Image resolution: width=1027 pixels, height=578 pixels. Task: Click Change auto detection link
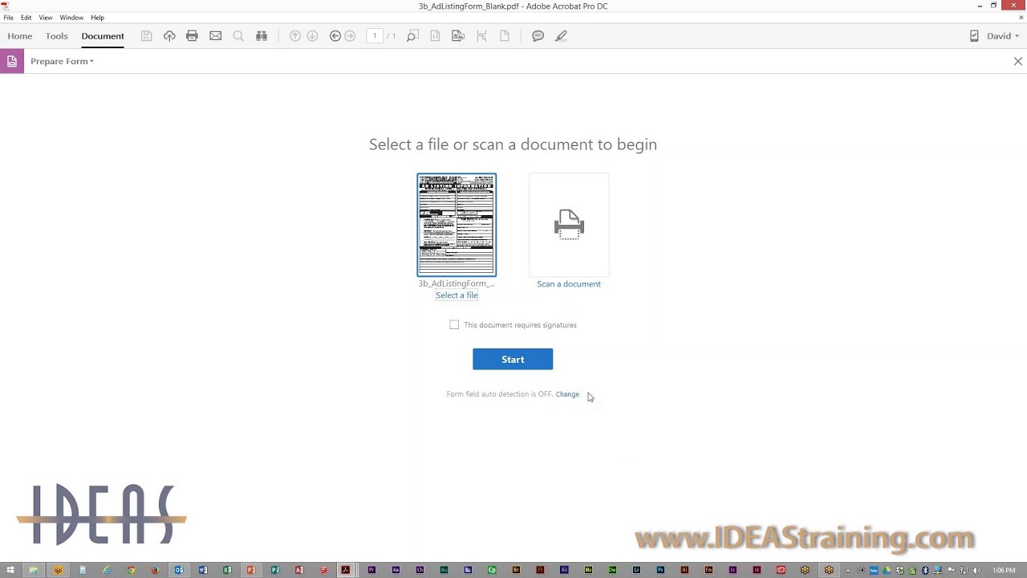click(x=567, y=394)
